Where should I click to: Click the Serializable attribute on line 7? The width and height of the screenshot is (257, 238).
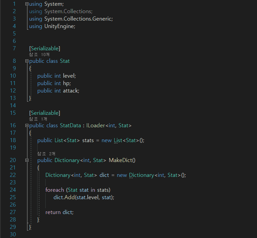point(45,48)
